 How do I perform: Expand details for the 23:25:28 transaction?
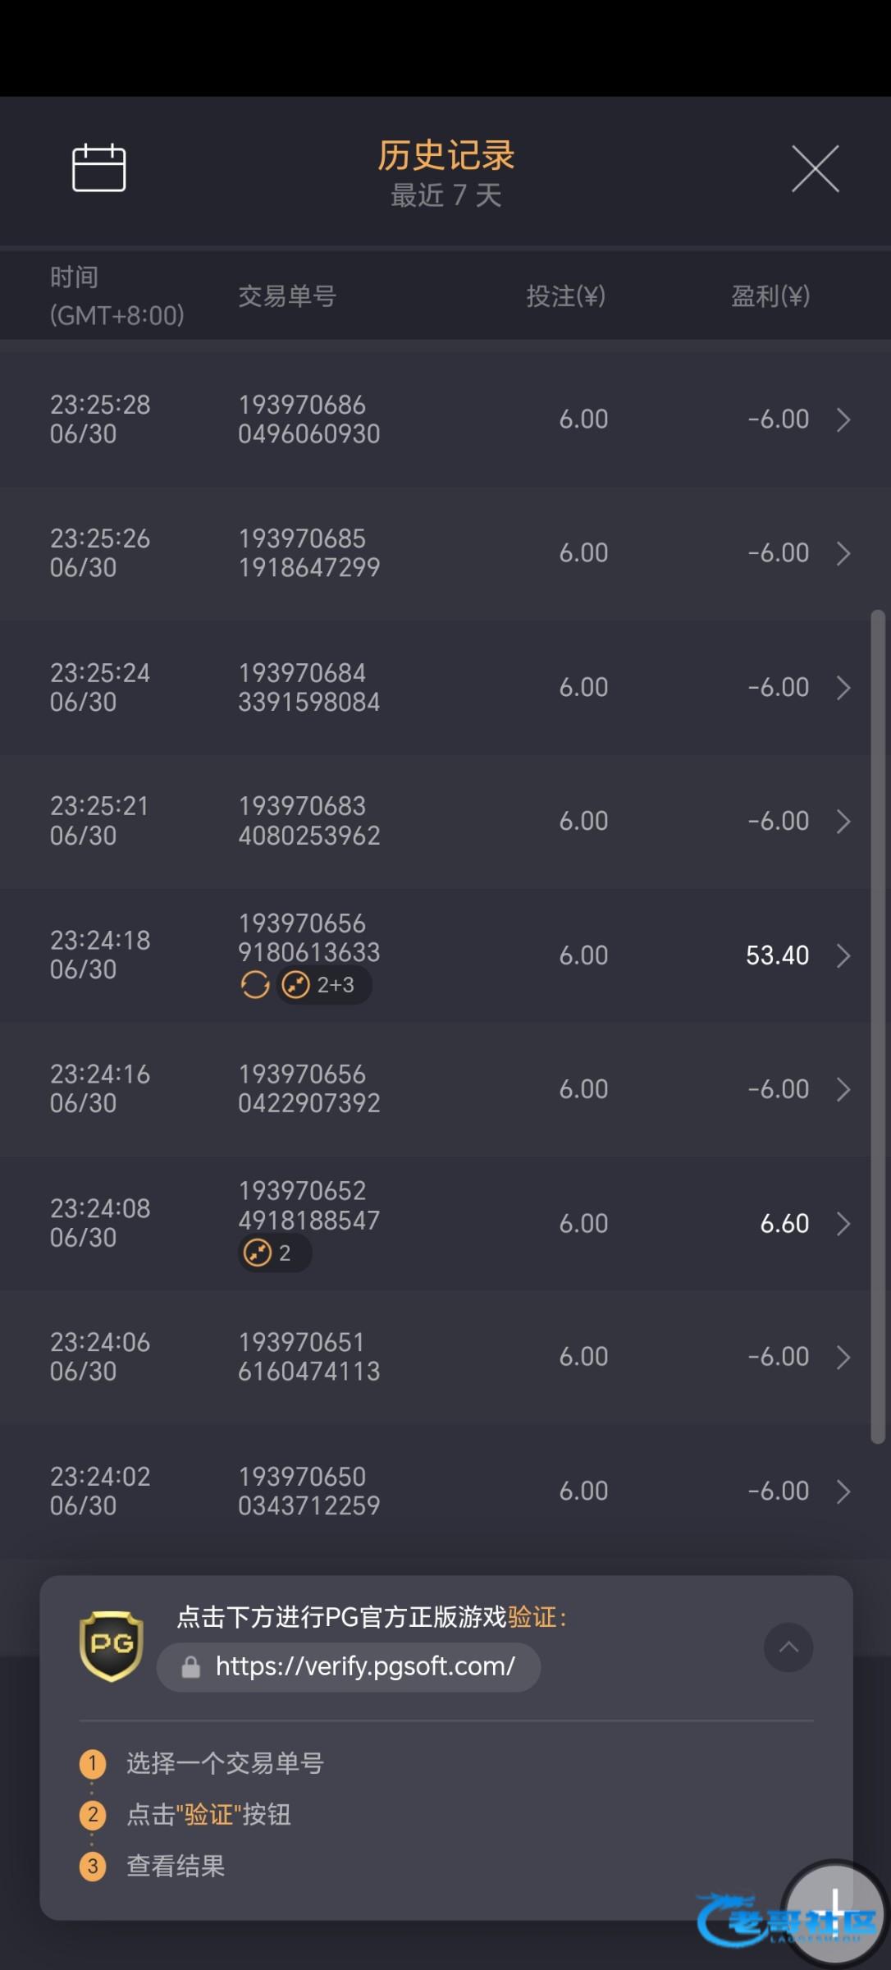point(843,420)
